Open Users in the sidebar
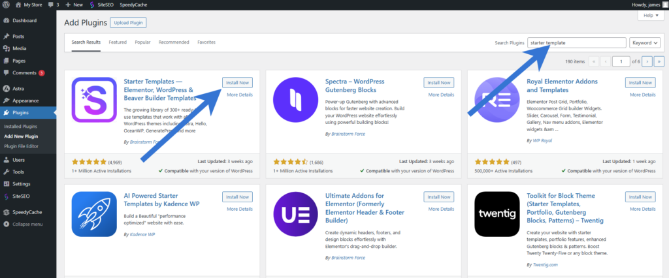The height and width of the screenshot is (278, 669). 28,160
